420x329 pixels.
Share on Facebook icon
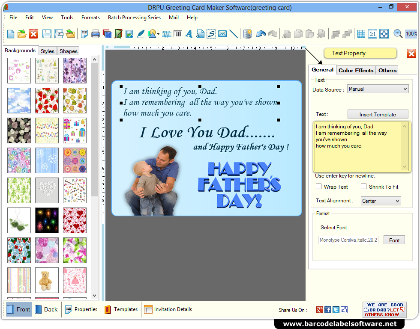(327, 310)
